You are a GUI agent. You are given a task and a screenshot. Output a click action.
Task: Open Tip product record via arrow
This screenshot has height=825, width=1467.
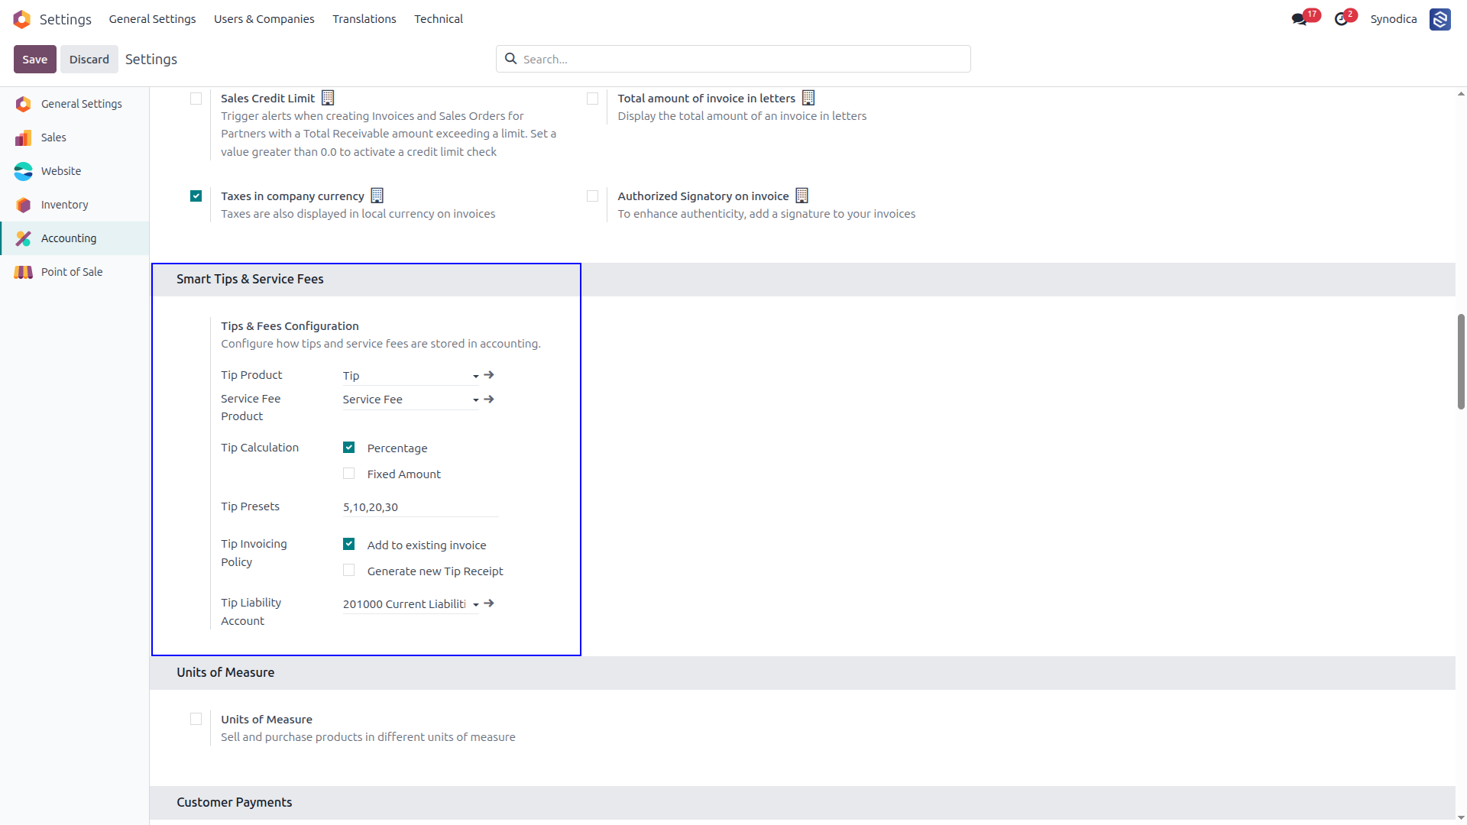[x=489, y=375]
